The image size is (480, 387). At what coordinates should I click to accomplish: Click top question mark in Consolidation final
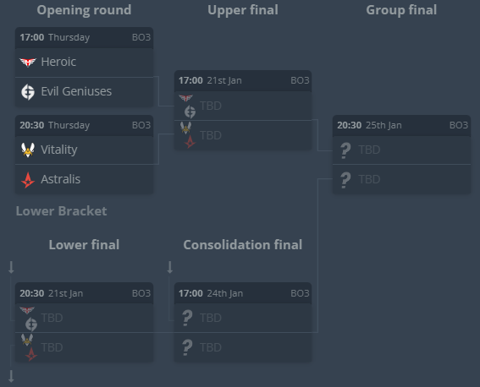point(187,318)
